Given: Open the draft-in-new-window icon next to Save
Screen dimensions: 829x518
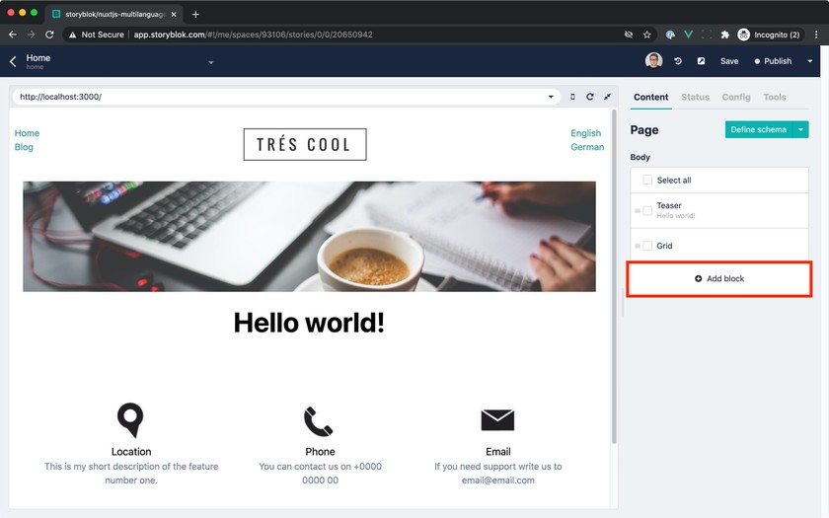Looking at the screenshot, I should click(701, 61).
